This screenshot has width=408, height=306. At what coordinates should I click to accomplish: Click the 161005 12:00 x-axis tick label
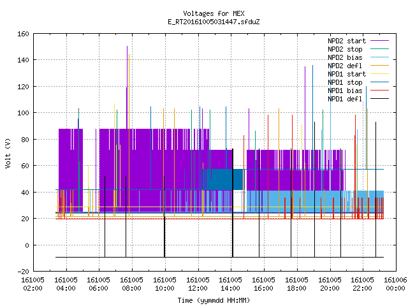tap(198, 284)
